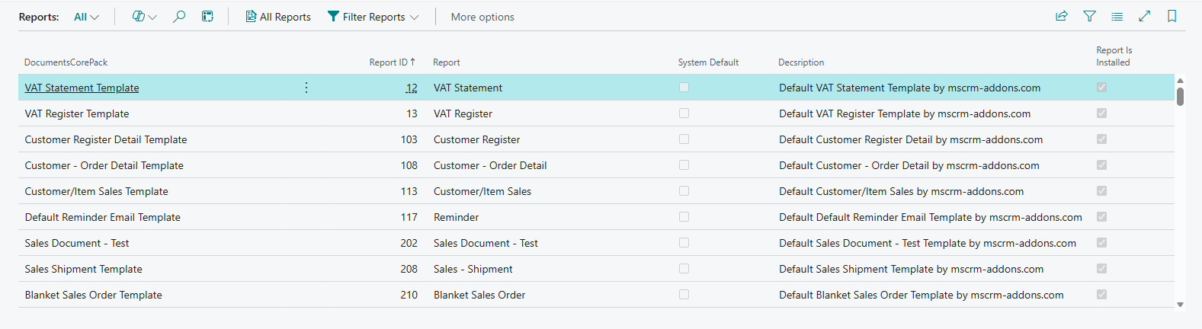
Task: Click the share icon at top right
Action: tap(1062, 16)
